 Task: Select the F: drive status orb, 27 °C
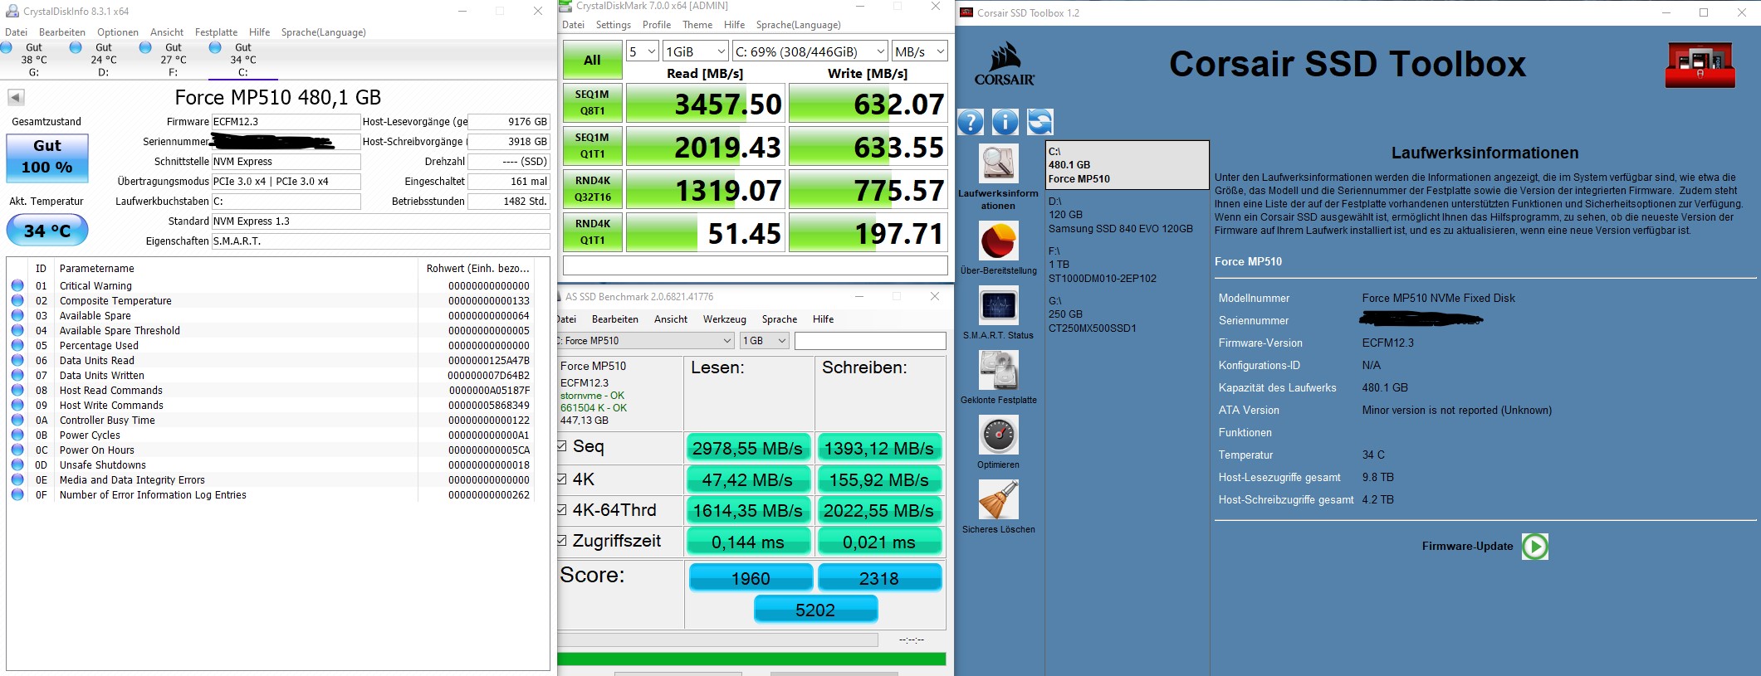145,47
